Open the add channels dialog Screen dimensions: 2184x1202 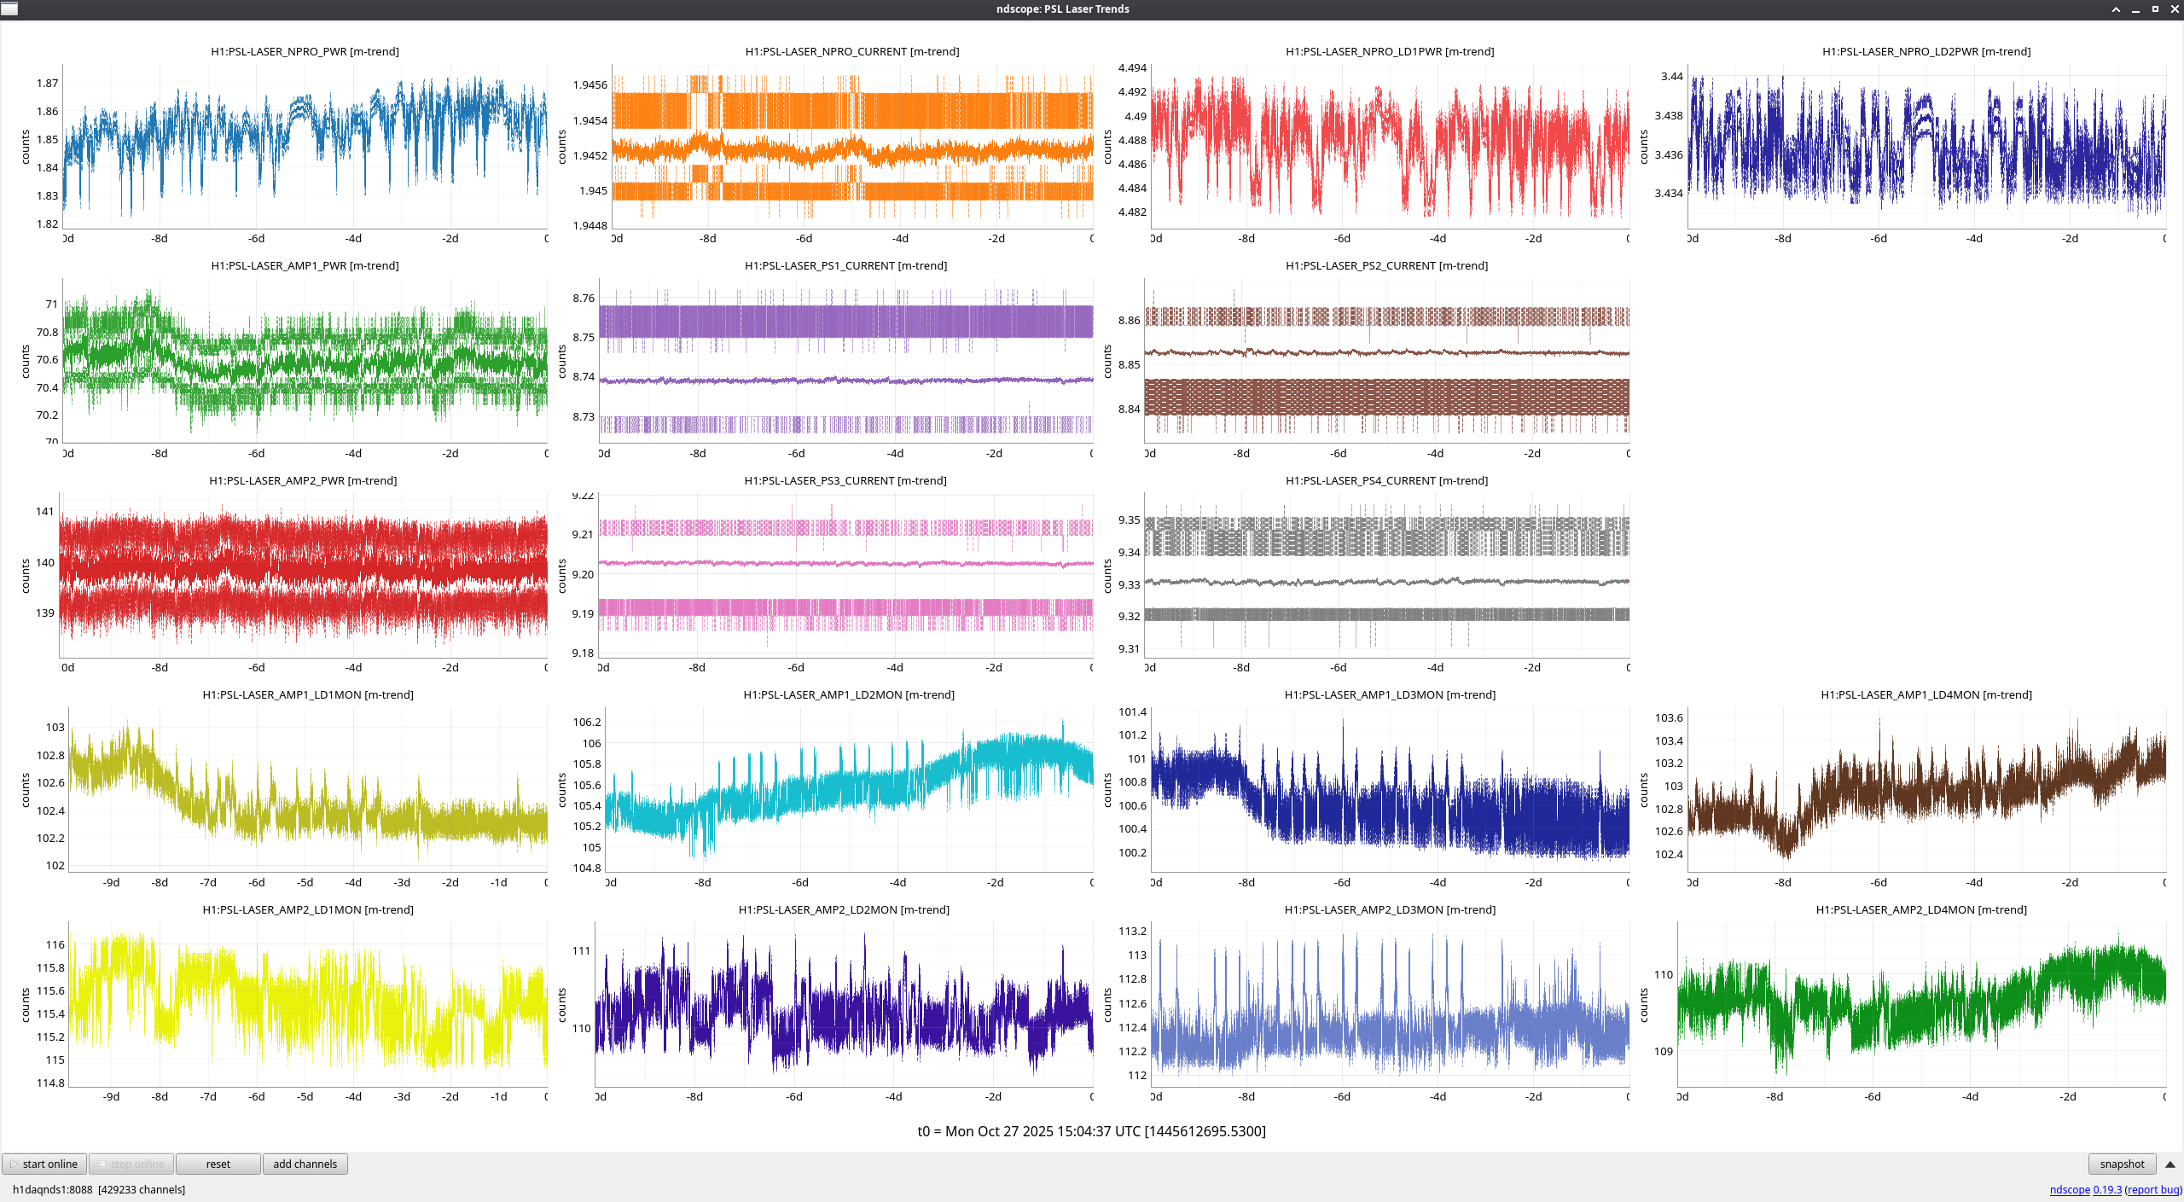coord(305,1164)
